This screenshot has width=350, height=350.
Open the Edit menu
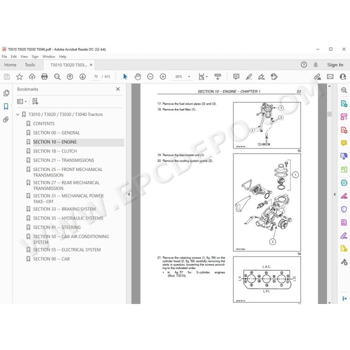point(13,56)
